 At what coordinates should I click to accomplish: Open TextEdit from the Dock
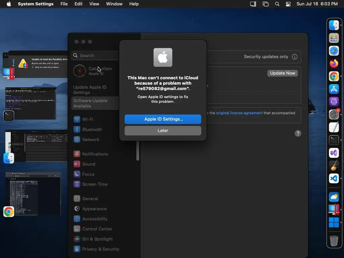(334, 127)
